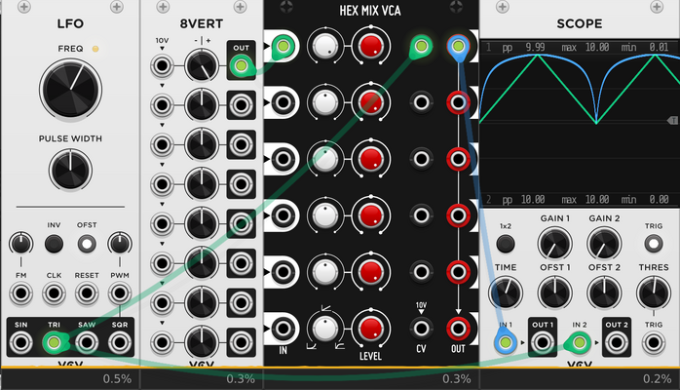Click the Scope THRES knob
The image size is (680, 390).
(654, 293)
